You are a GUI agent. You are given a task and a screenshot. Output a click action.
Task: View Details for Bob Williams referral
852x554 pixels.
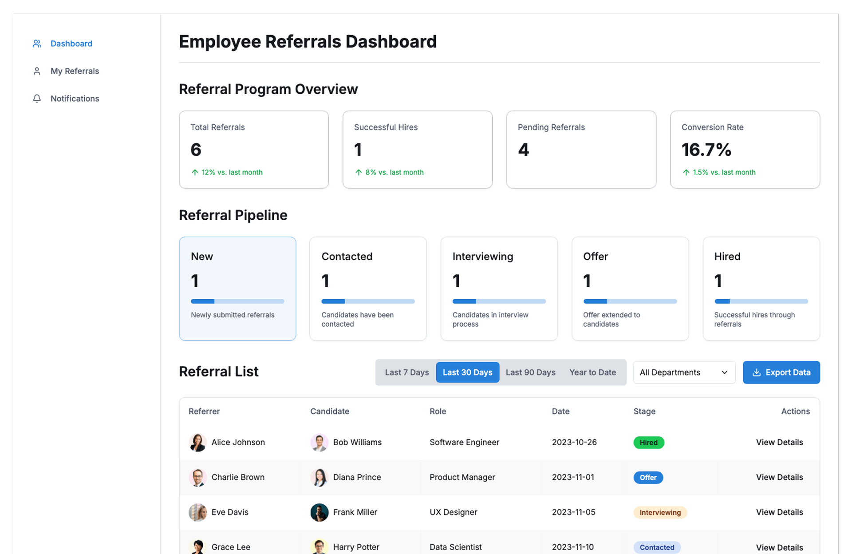click(779, 443)
